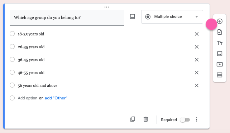Add a new question with the plus icon
The image size is (230, 133).
pos(220,21)
